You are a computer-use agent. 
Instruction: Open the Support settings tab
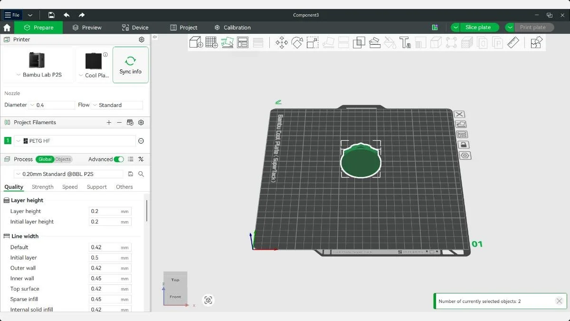97,187
